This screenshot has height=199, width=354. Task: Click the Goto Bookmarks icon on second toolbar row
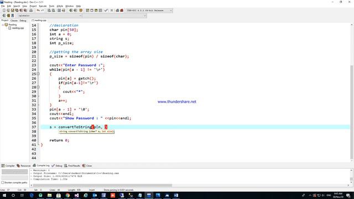[x=13, y=15]
